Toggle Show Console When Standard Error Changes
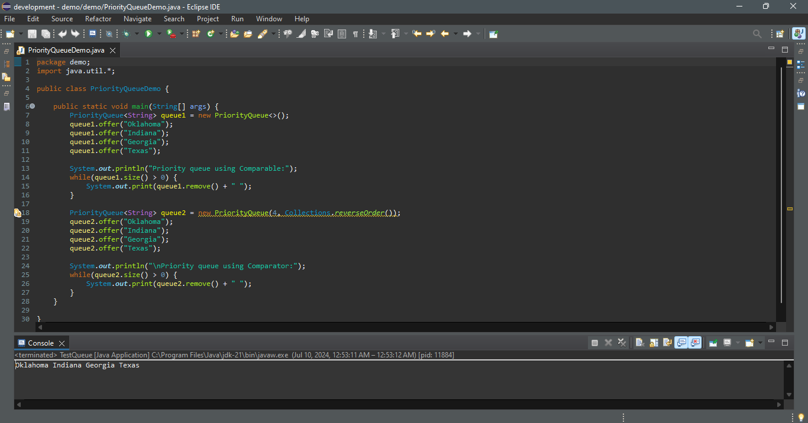The image size is (808, 423). (695, 343)
